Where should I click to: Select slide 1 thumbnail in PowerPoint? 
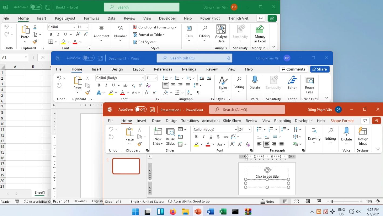[x=126, y=166]
